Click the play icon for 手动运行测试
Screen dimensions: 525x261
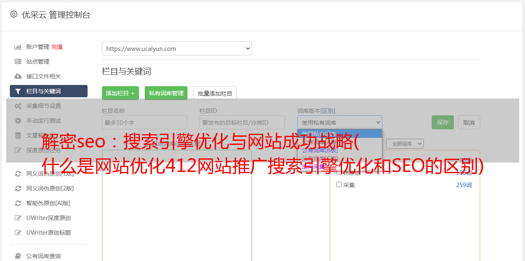point(18,121)
